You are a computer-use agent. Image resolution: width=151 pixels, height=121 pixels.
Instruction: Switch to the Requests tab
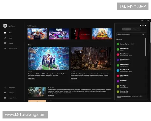(135, 29)
